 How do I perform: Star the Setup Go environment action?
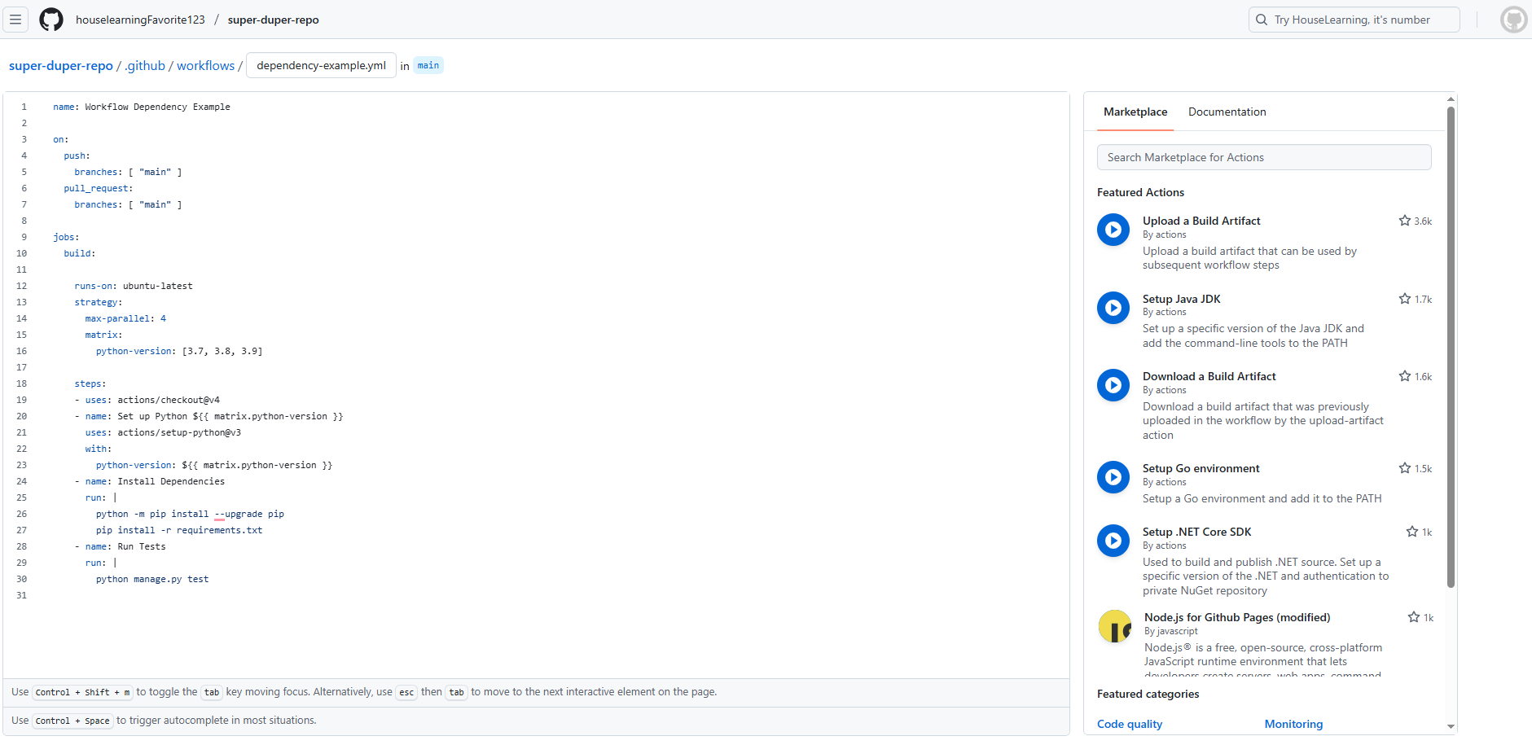[x=1405, y=468]
